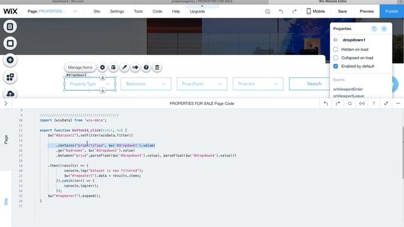Redo in the code panel toolbar
Screen dimensions: 404x227
(x=338, y=103)
